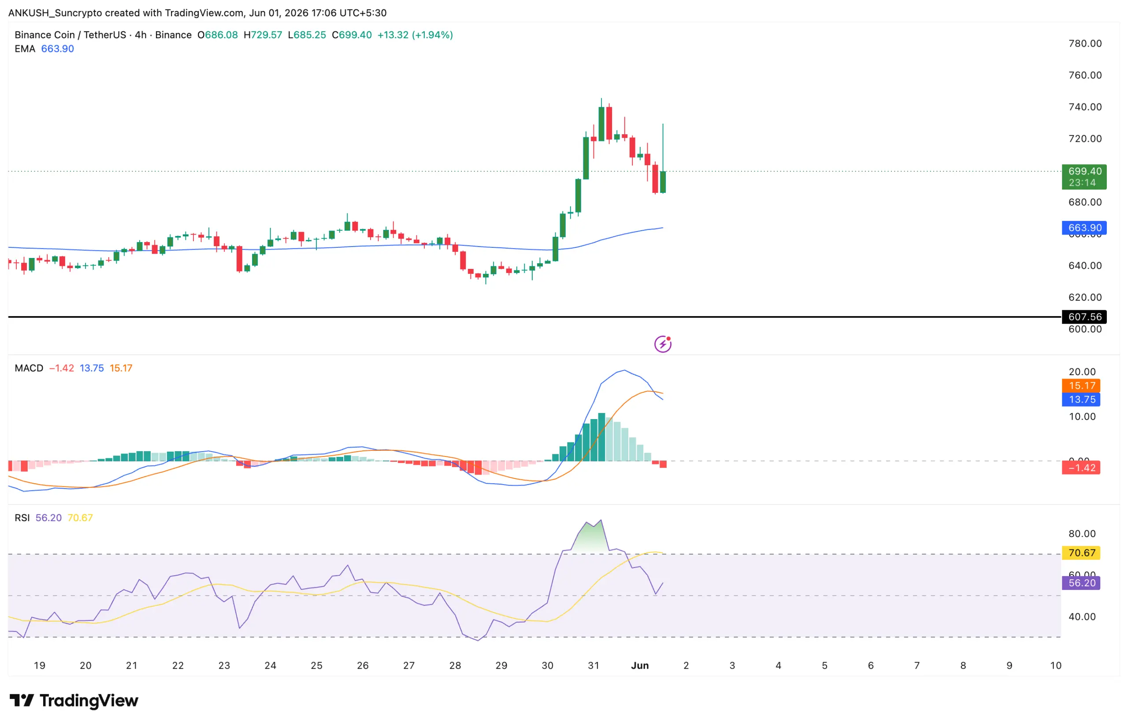Image resolution: width=1128 pixels, height=725 pixels.
Task: Click the 20.00 MACD scale label
Action: pos(1082,372)
